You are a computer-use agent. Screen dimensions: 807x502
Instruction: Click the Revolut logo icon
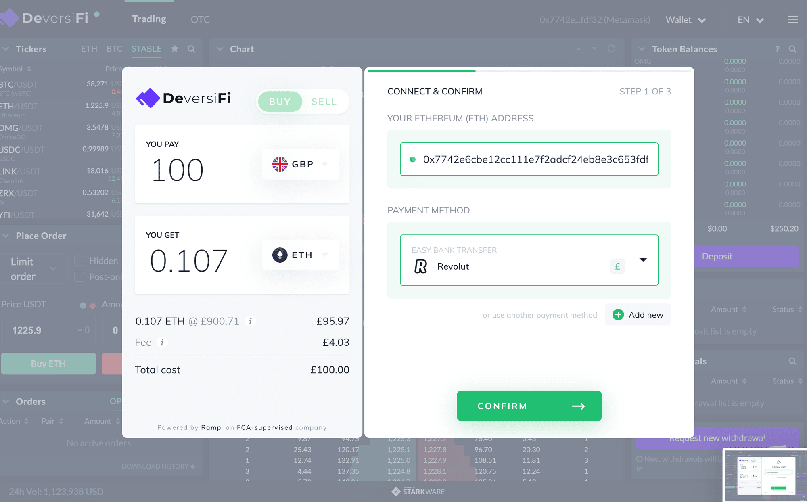420,266
